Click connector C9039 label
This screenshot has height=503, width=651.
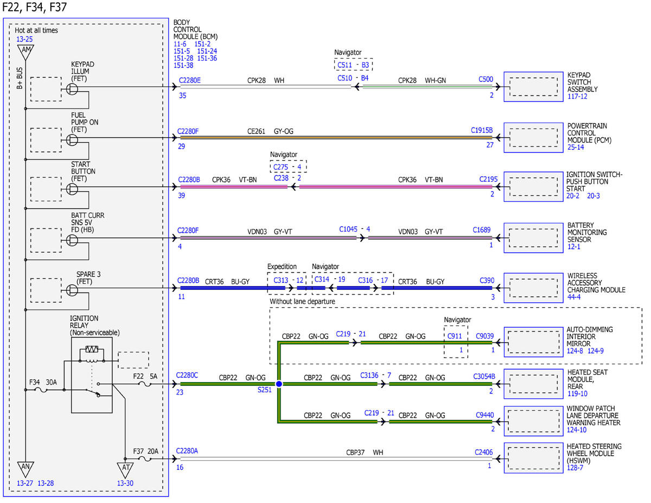[x=485, y=336]
